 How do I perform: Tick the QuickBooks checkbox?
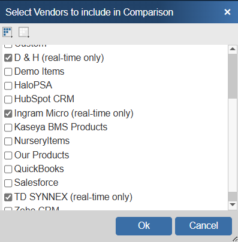(8, 169)
